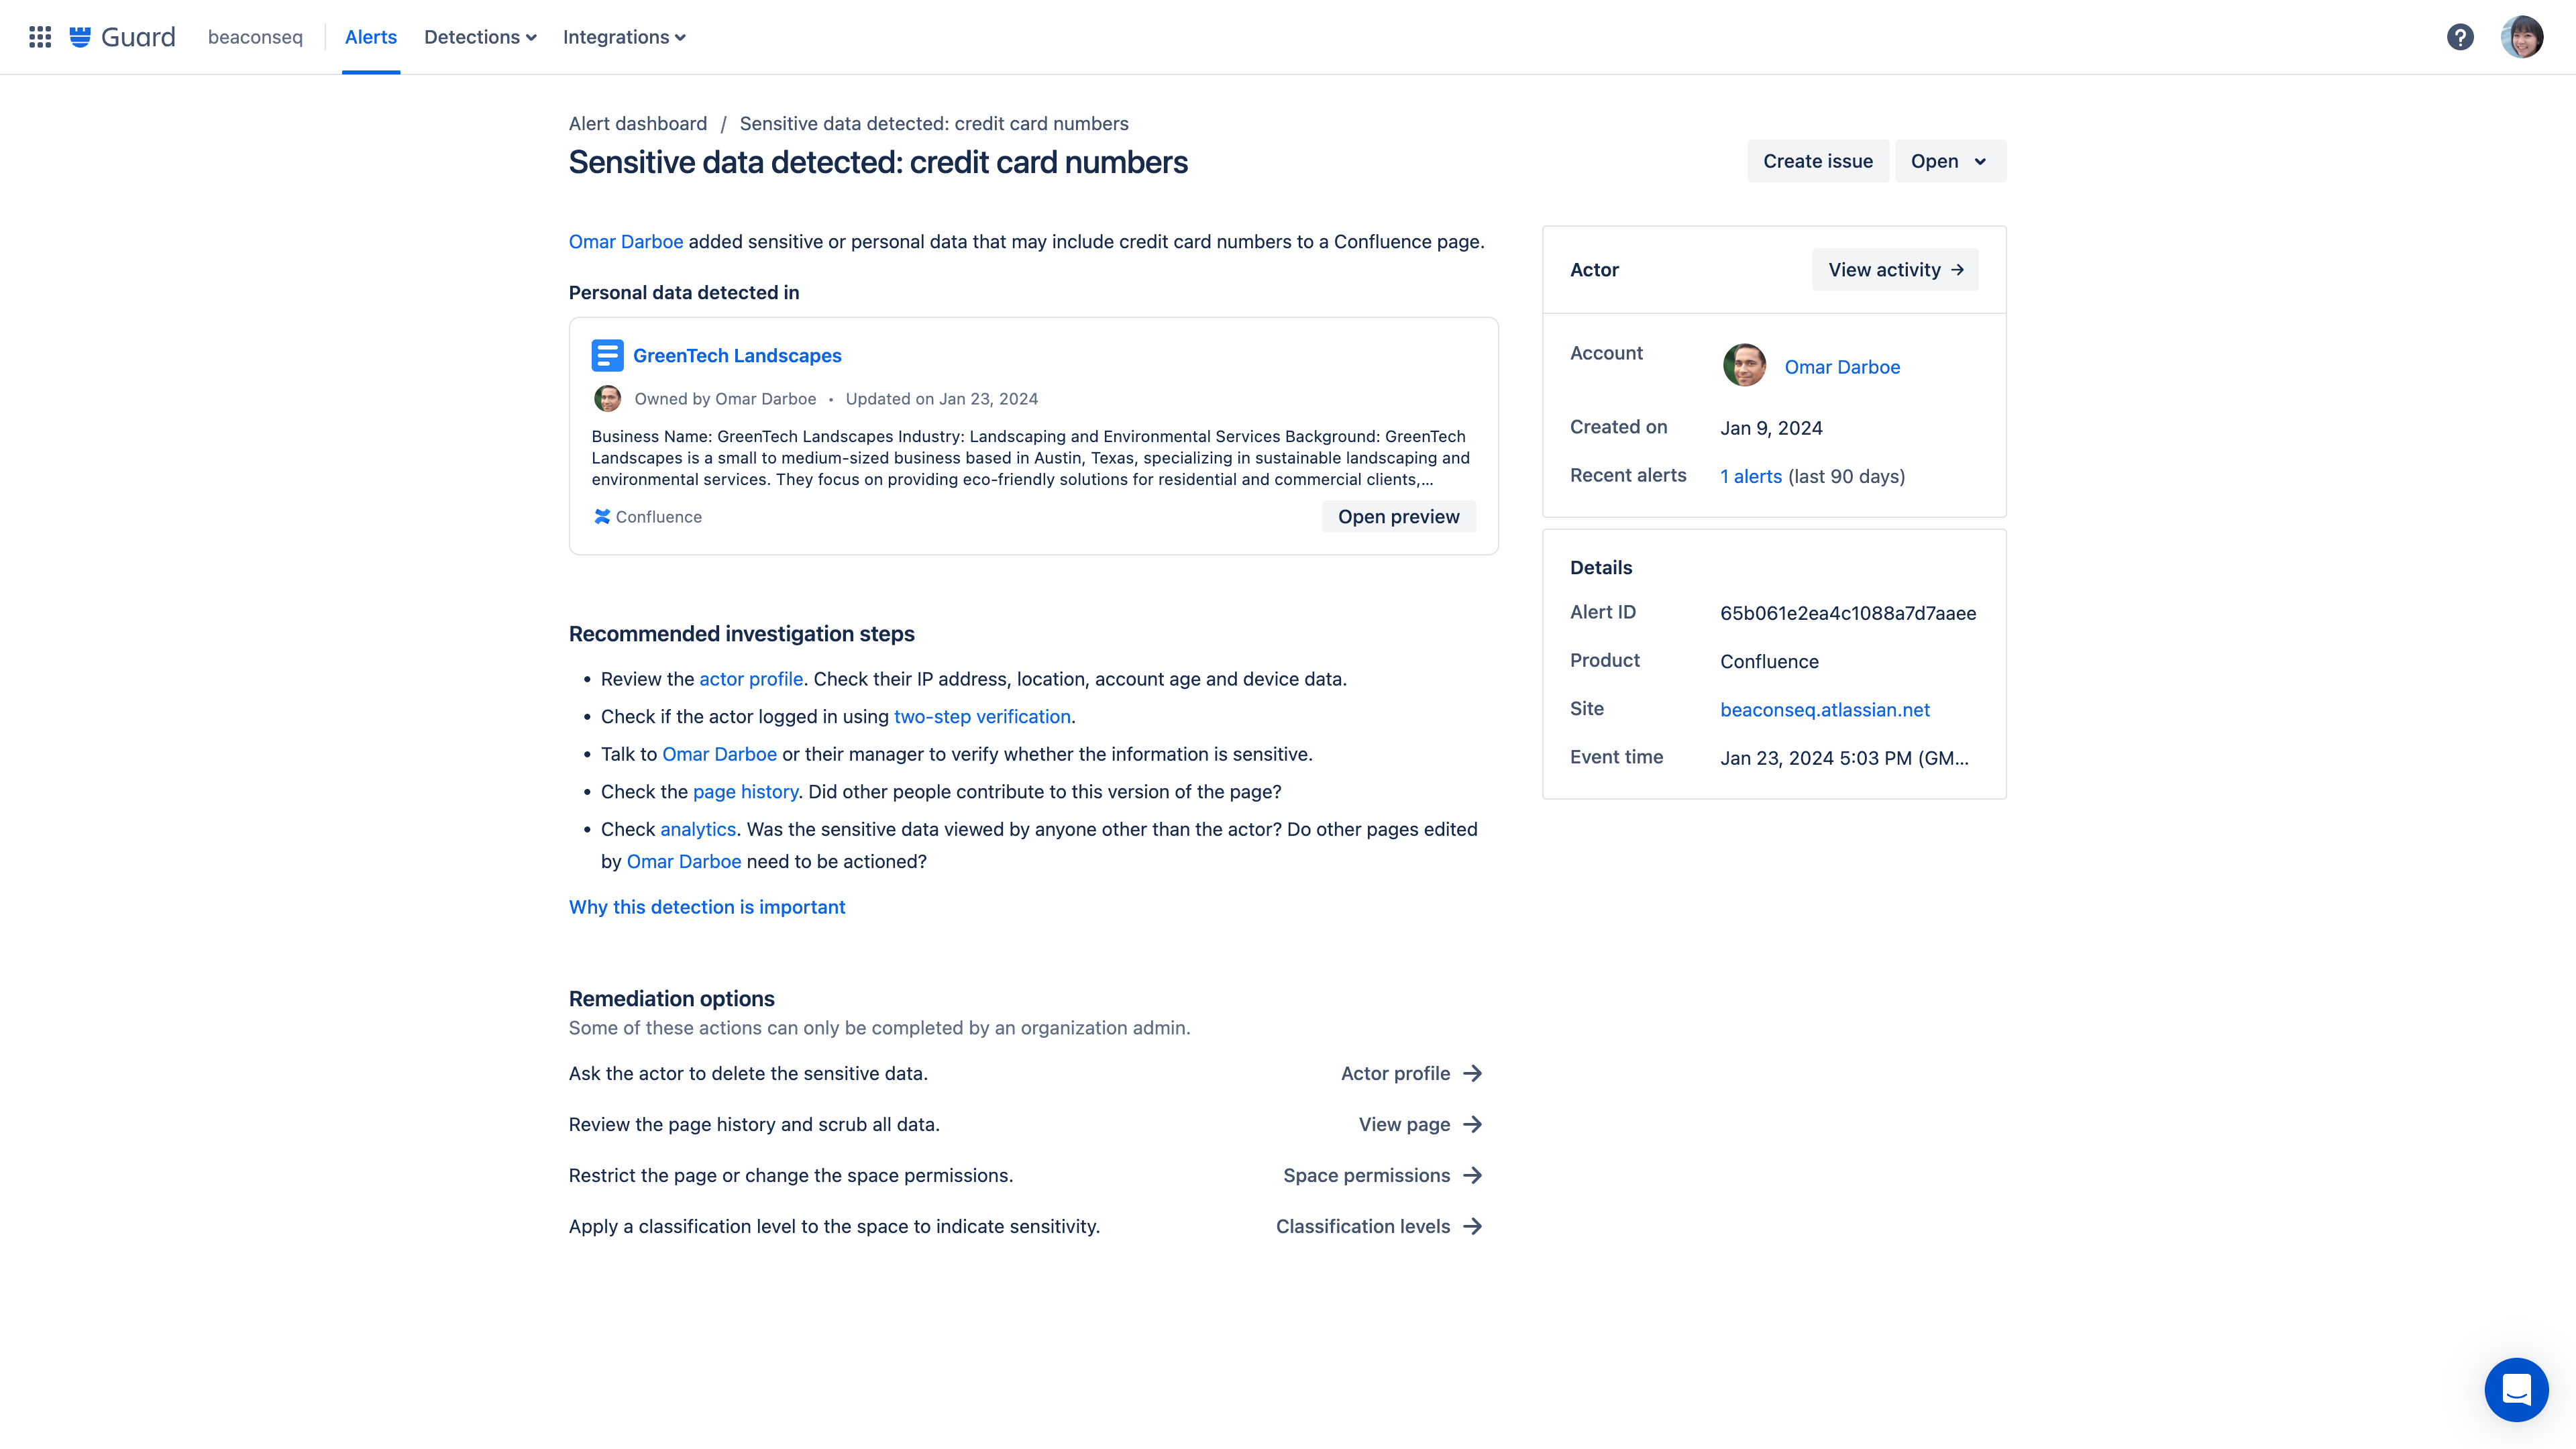This screenshot has height=1449, width=2576.
Task: Select the Alerts tab
Action: click(x=370, y=37)
